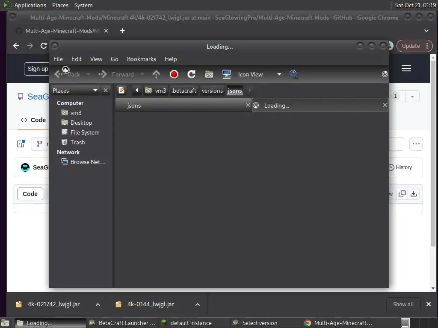The image size is (438, 328).
Task: Go to the Home folder icon
Action: click(x=209, y=74)
